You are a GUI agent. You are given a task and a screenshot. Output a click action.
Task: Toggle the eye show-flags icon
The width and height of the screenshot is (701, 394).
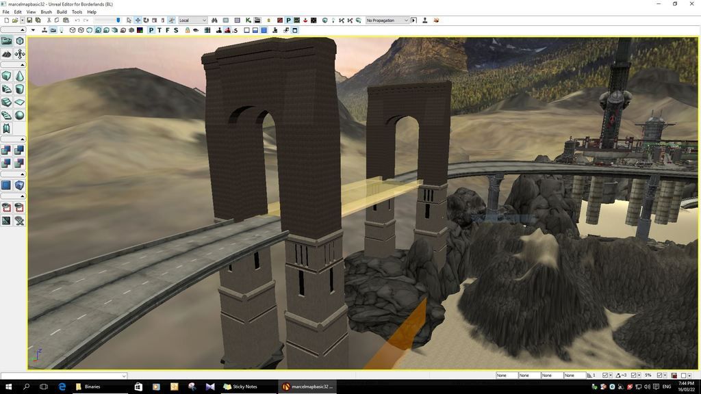click(196, 30)
